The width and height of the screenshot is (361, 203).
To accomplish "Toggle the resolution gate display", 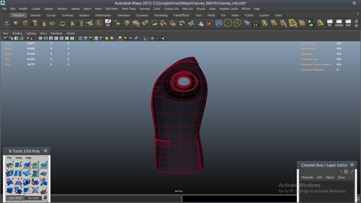I will pyautogui.click(x=51, y=38).
